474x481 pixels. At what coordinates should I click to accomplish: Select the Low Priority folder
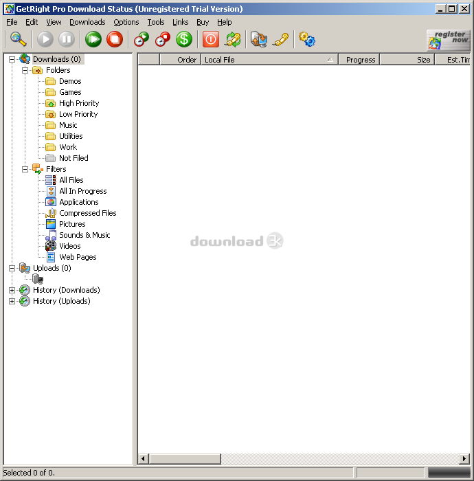(x=78, y=115)
